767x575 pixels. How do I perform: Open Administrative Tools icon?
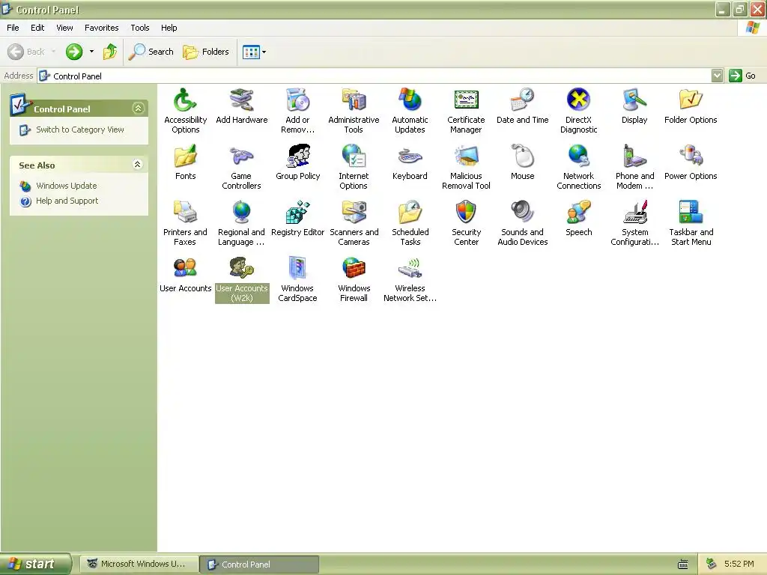coord(354,100)
